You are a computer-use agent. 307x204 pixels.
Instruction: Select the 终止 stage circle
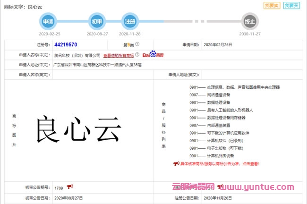[x=250, y=22]
